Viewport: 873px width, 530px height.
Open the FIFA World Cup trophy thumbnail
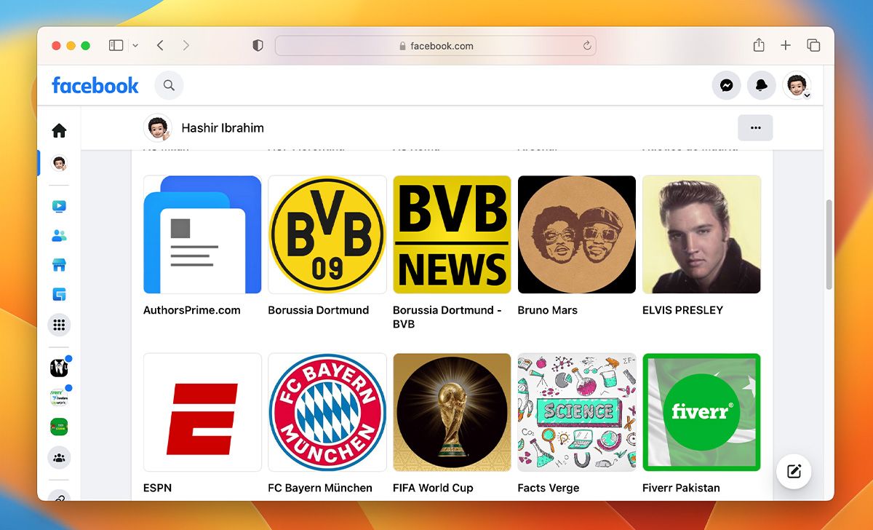tap(452, 413)
